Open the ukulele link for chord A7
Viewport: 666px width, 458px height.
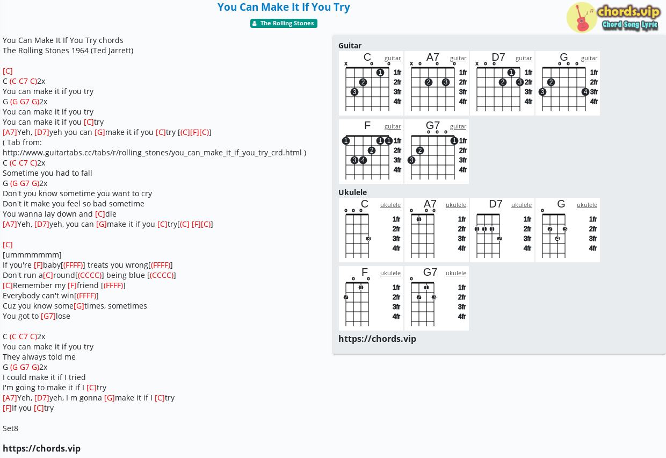pyautogui.click(x=456, y=205)
